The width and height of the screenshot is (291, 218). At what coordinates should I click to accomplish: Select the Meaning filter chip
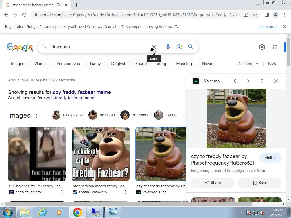click(x=184, y=64)
